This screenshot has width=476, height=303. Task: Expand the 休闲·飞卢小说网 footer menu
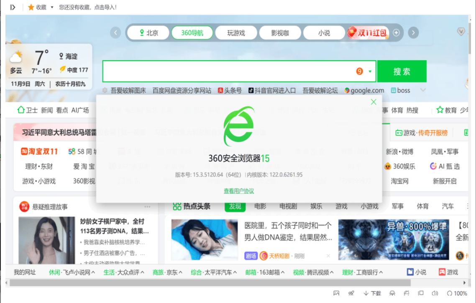pyautogui.click(x=93, y=272)
